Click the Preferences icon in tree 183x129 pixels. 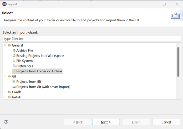click(14, 66)
